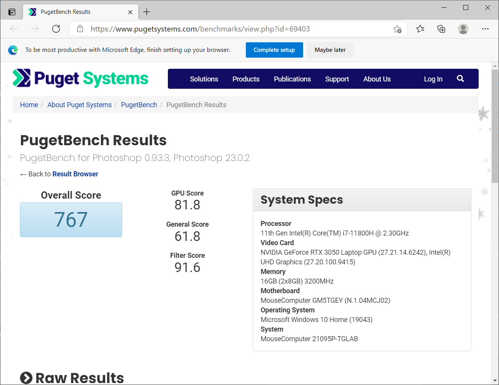Image resolution: width=499 pixels, height=385 pixels.
Task: Go to Home breadcrumb link
Action: 29,105
